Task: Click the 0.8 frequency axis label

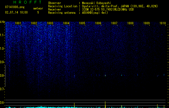Action: point(2,76)
